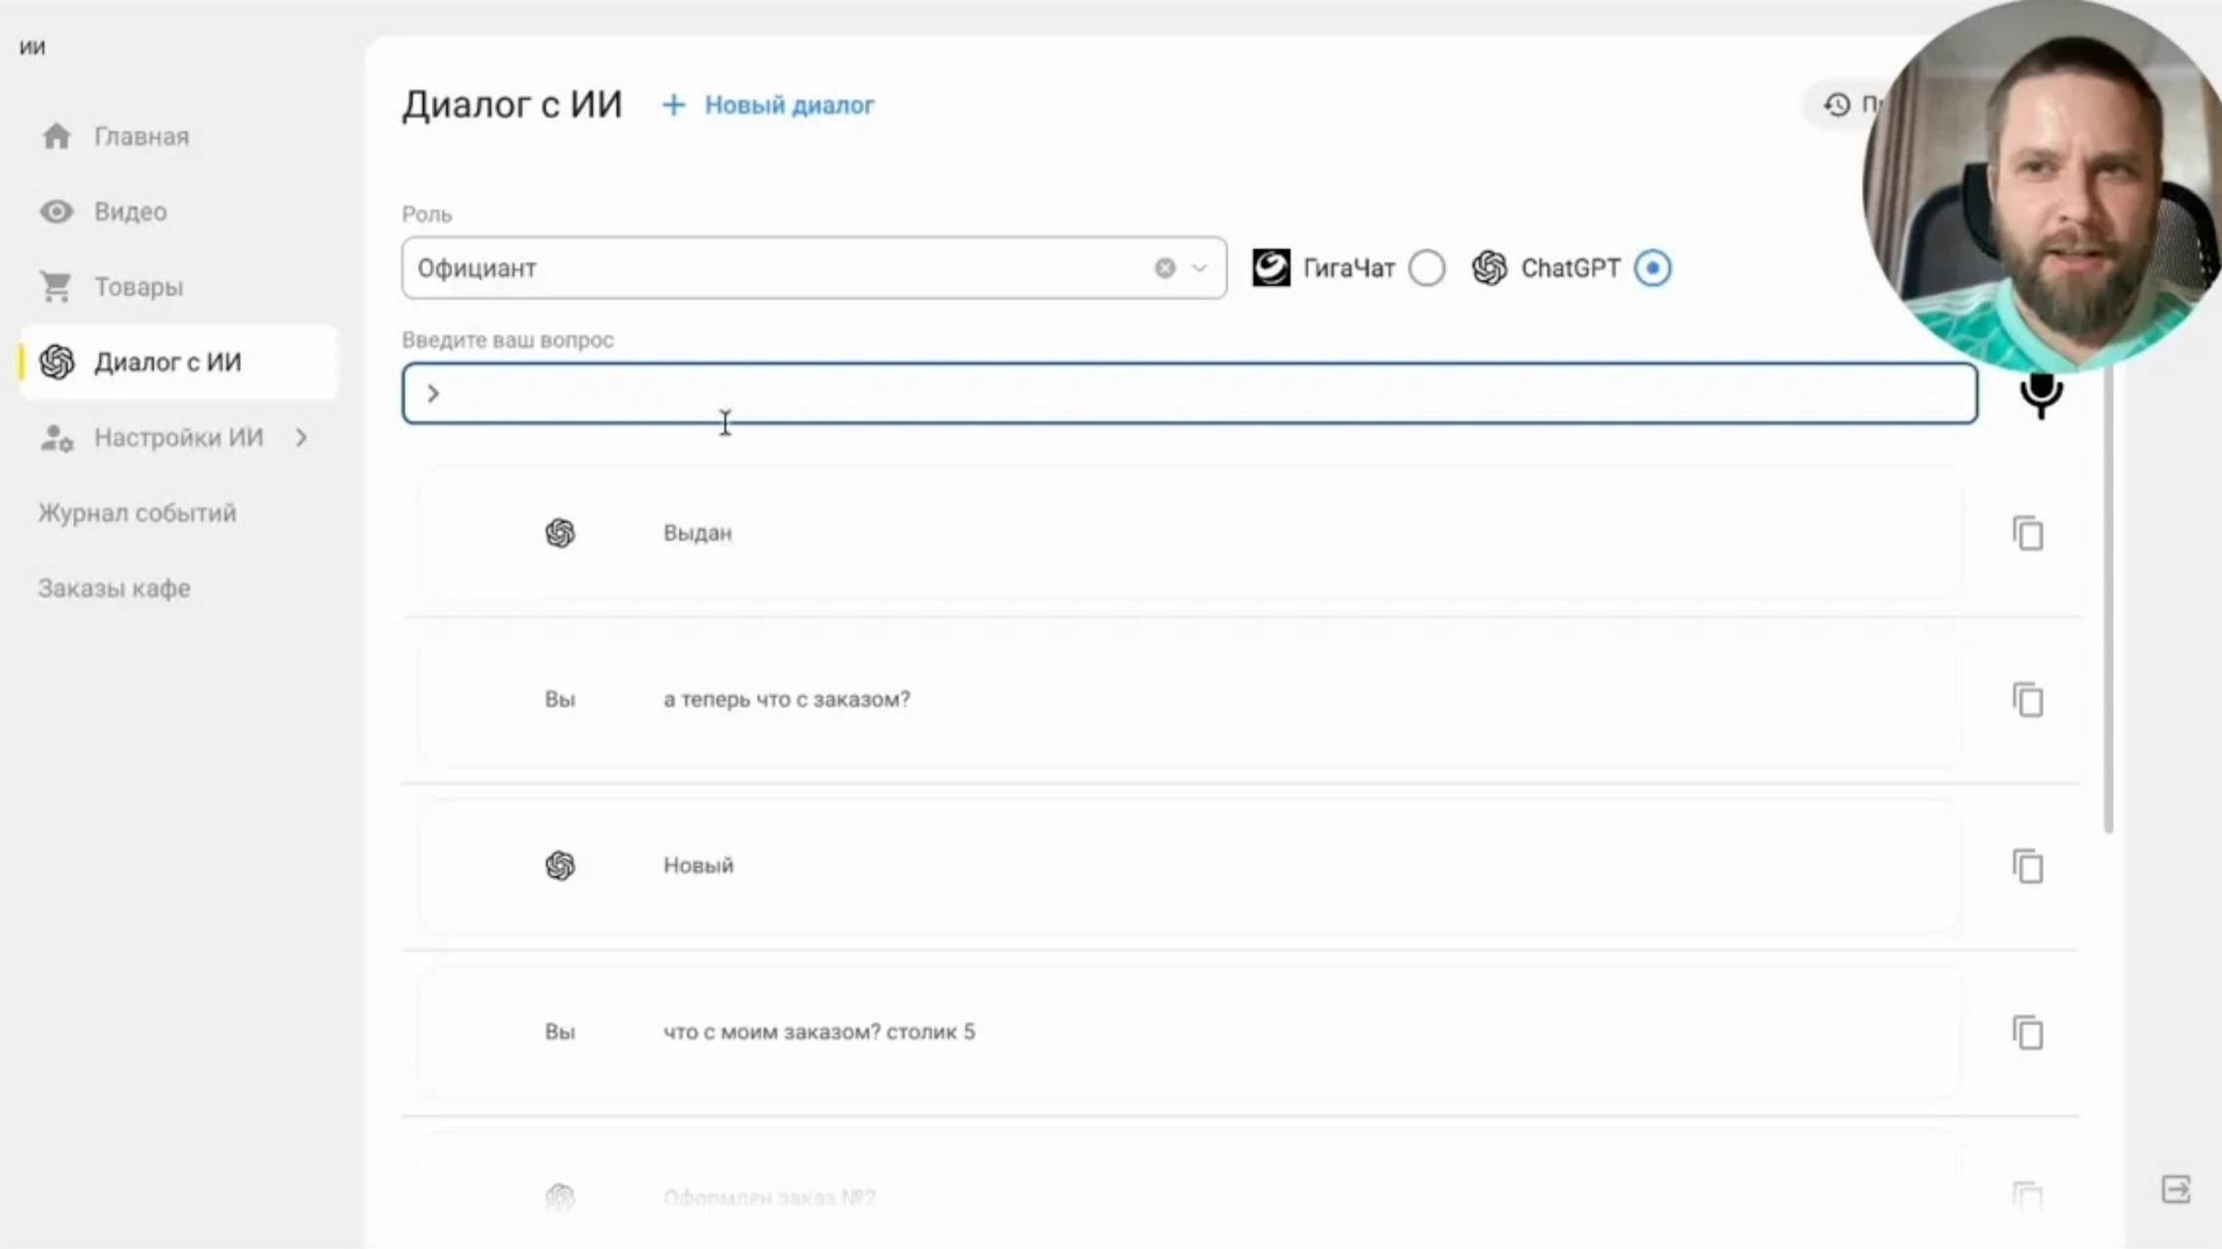Select the ГигаЧат radio button
Viewport: 2222px width, 1249px height.
tap(1428, 267)
